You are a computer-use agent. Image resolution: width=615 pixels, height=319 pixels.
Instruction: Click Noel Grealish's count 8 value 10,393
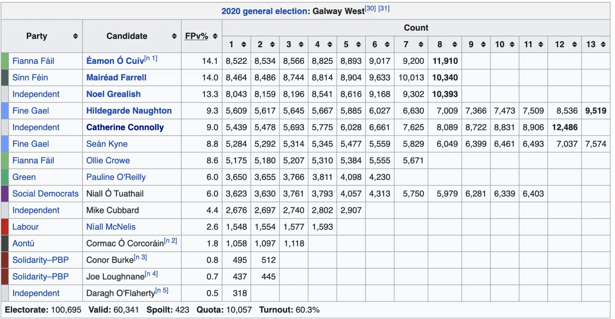coord(445,94)
